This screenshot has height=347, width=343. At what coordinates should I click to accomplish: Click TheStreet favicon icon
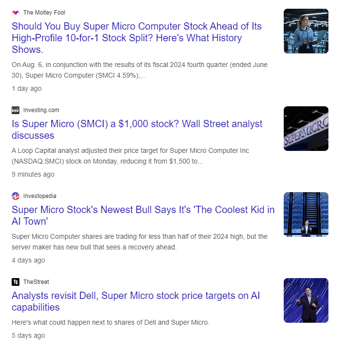[16, 282]
